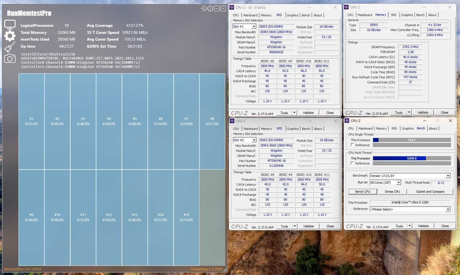460x275 pixels.
Task: Open the Graphics tab in the Memory window
Action: click(x=407, y=15)
